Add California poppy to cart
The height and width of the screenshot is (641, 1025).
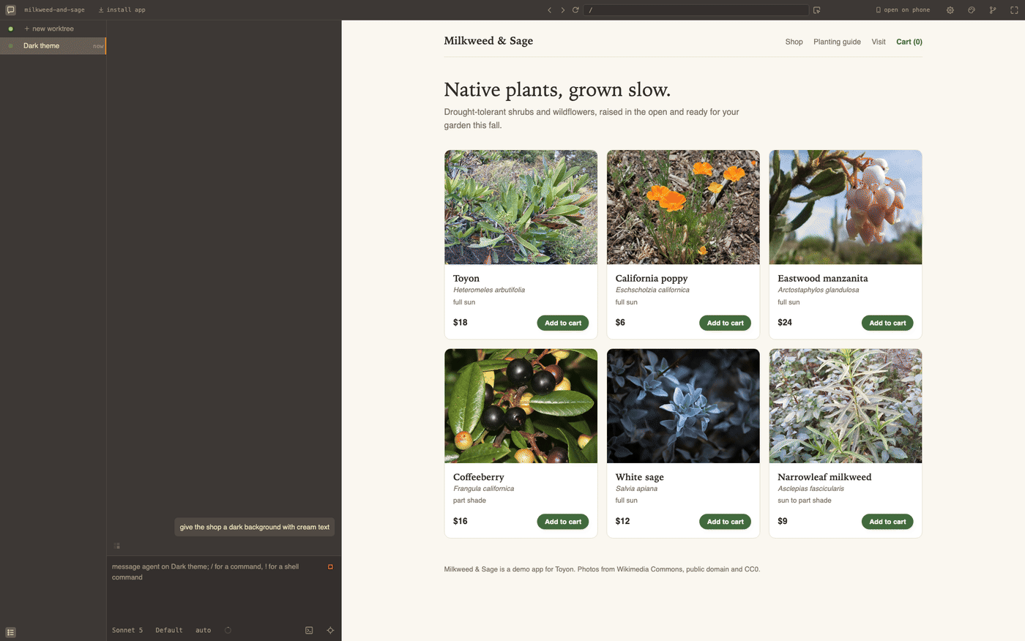[725, 323]
